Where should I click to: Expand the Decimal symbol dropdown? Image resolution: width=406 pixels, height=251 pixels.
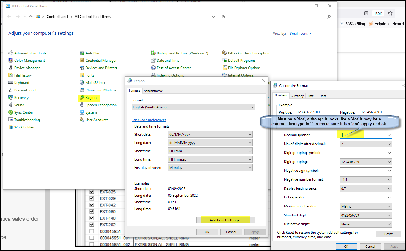click(389, 135)
